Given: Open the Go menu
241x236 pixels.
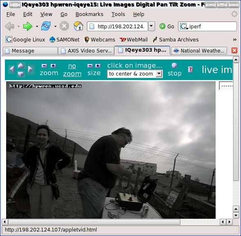Looking at the screenshot, I should (x=64, y=14).
